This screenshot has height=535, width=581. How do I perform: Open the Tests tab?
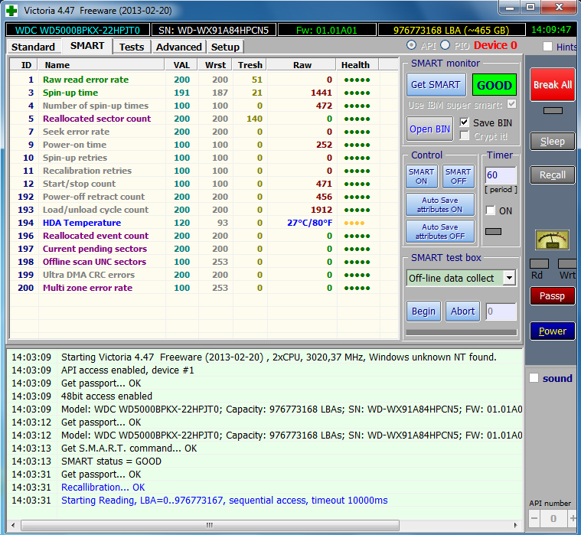(x=132, y=47)
